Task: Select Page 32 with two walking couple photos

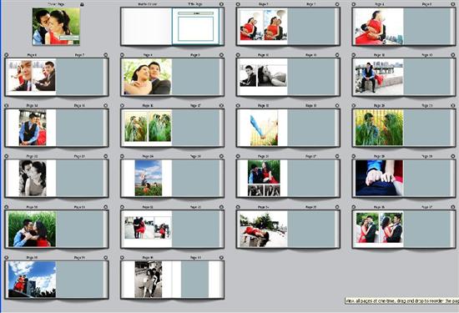Action: tap(147, 229)
